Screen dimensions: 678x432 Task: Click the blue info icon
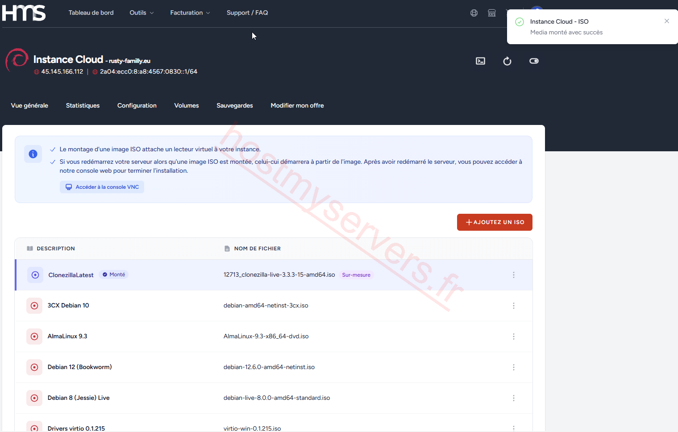[x=33, y=154]
